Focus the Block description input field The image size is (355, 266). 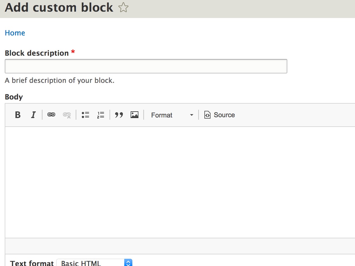tap(146, 66)
